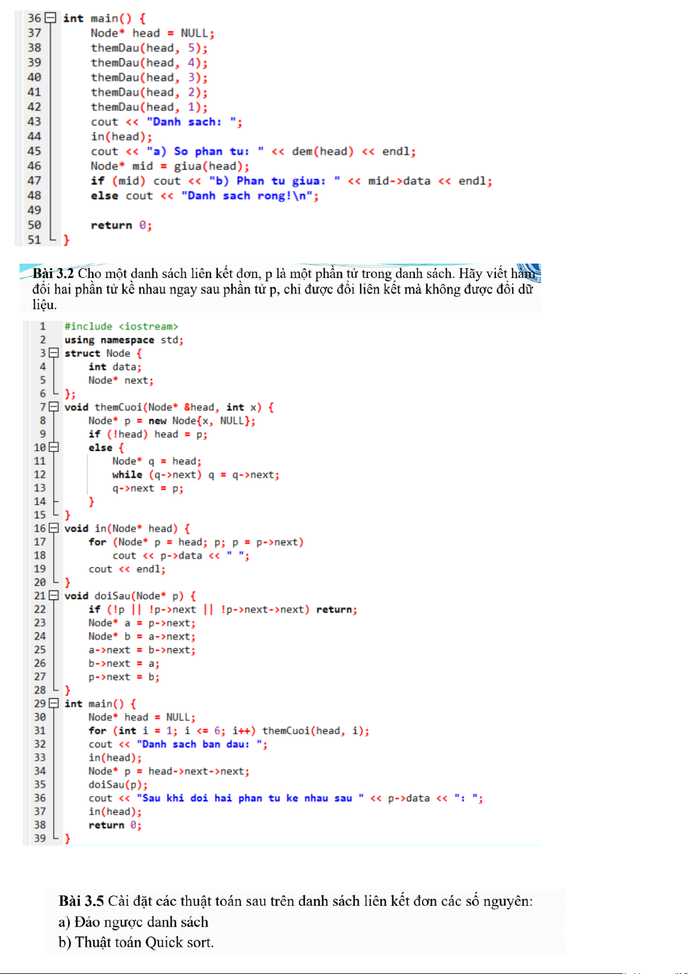Click line number 22 in the gutter

[x=39, y=609]
